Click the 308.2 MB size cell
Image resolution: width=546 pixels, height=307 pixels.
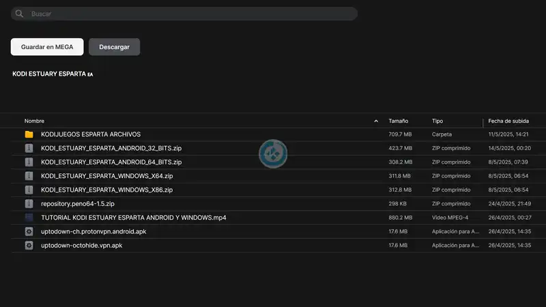(401, 162)
